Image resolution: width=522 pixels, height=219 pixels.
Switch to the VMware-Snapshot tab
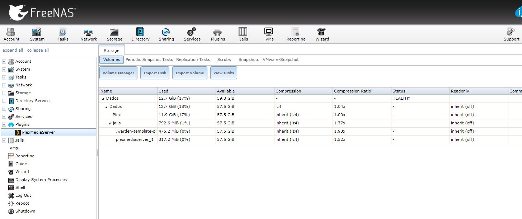point(281,59)
